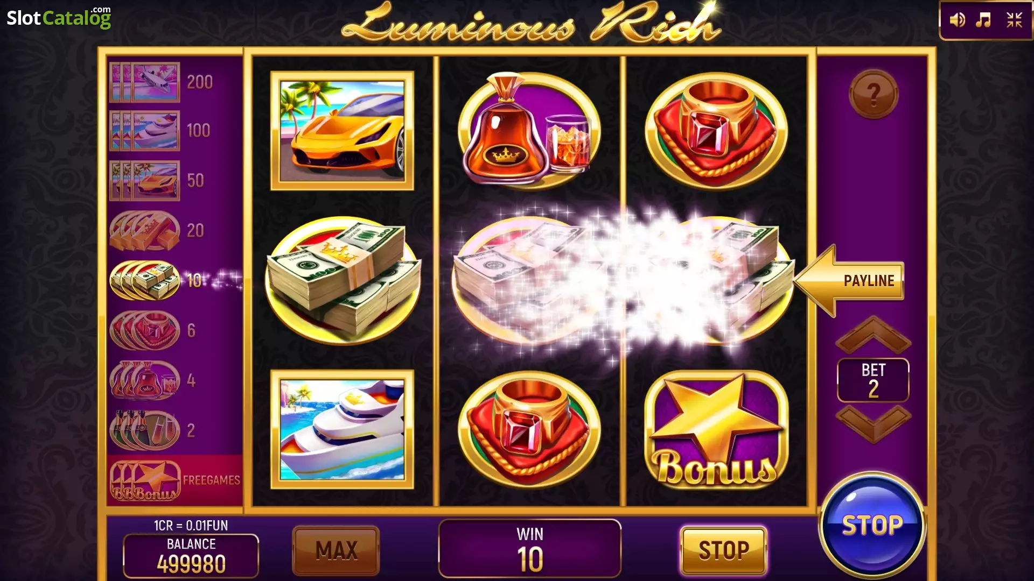Toggle the background music note icon

[984, 20]
